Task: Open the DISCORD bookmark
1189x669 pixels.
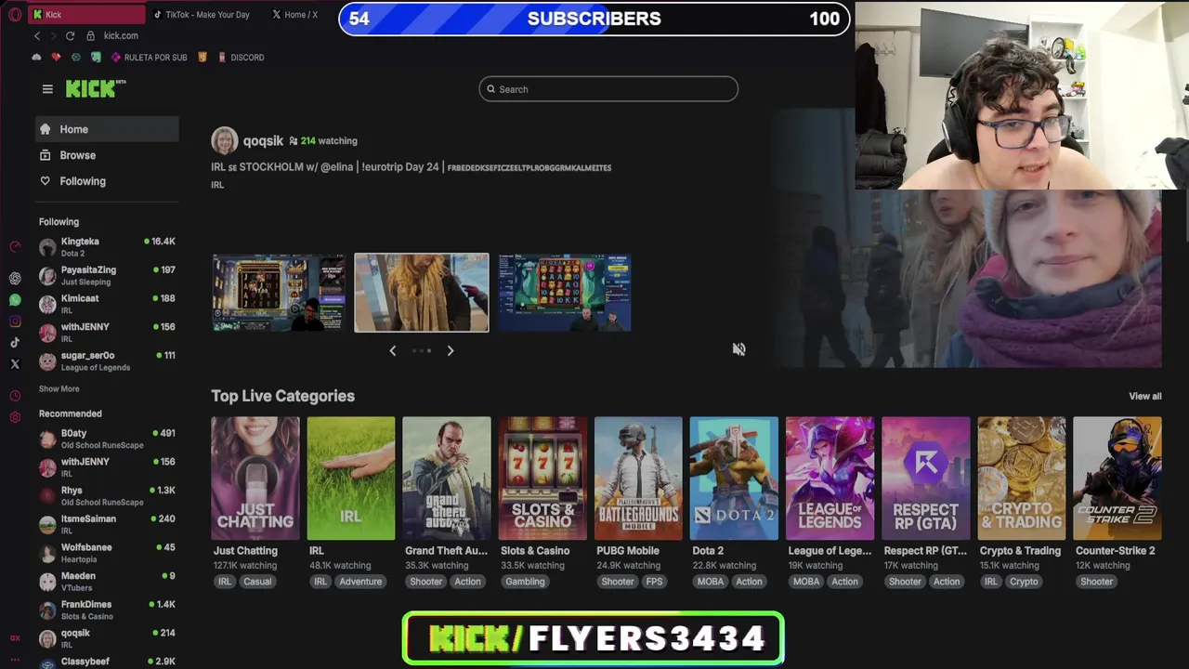Action: pyautogui.click(x=241, y=58)
